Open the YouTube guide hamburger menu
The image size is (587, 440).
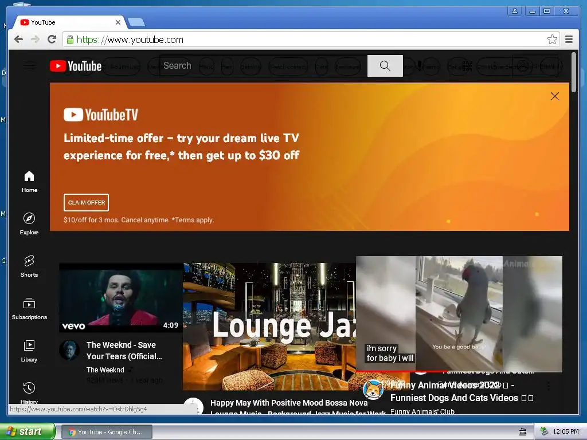[x=29, y=66]
